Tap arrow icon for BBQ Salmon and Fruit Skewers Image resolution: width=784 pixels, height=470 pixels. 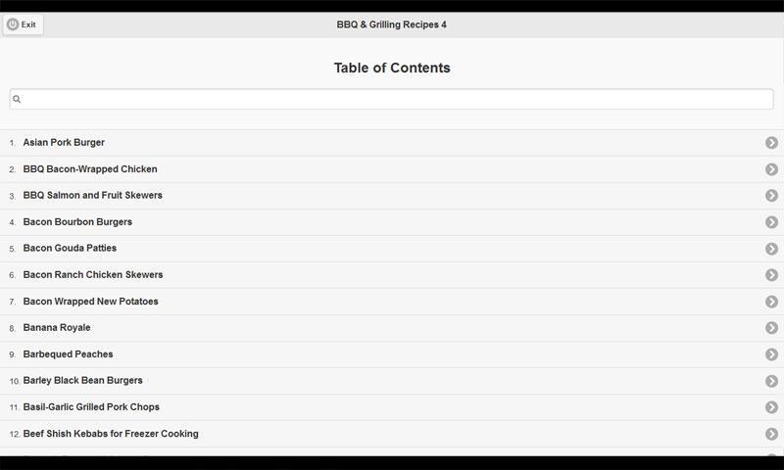click(771, 196)
